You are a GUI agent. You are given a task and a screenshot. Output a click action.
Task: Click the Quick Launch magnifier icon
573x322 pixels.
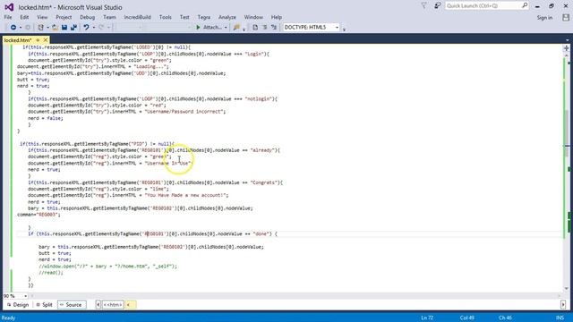click(x=525, y=5)
